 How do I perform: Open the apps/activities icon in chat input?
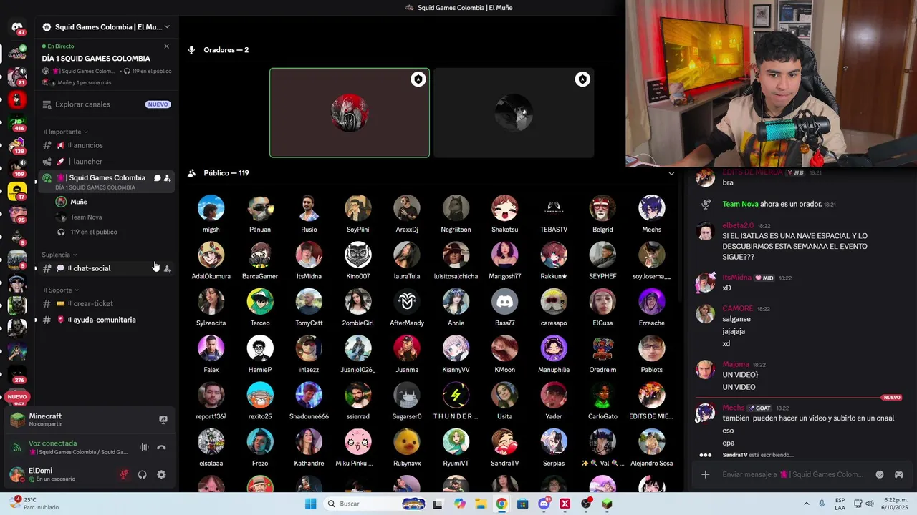tap(898, 474)
